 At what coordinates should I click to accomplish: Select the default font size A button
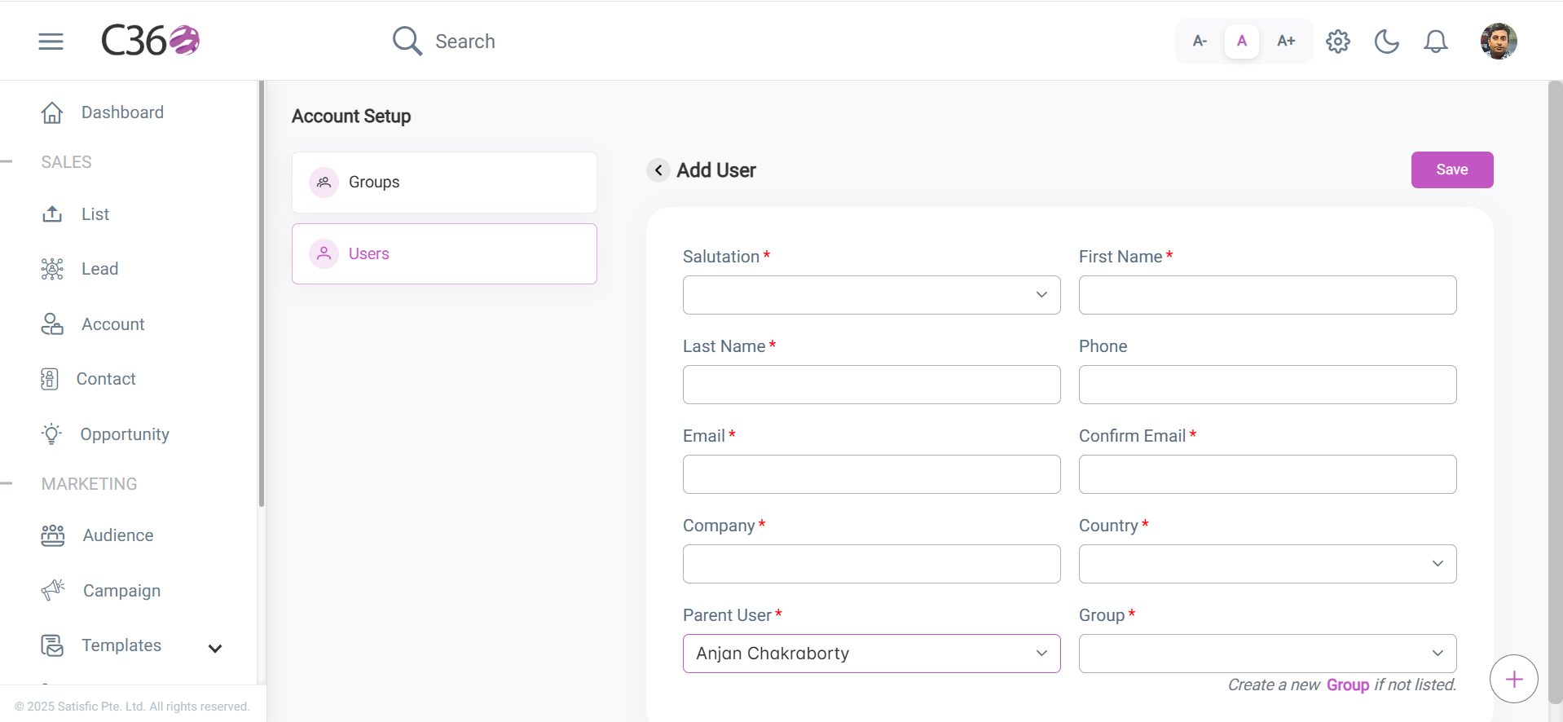pyautogui.click(x=1242, y=41)
